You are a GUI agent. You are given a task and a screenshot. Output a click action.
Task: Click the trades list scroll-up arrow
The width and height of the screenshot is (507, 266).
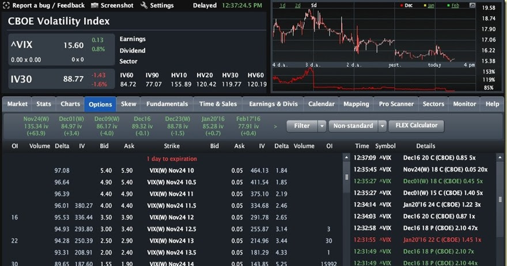tap(500, 157)
